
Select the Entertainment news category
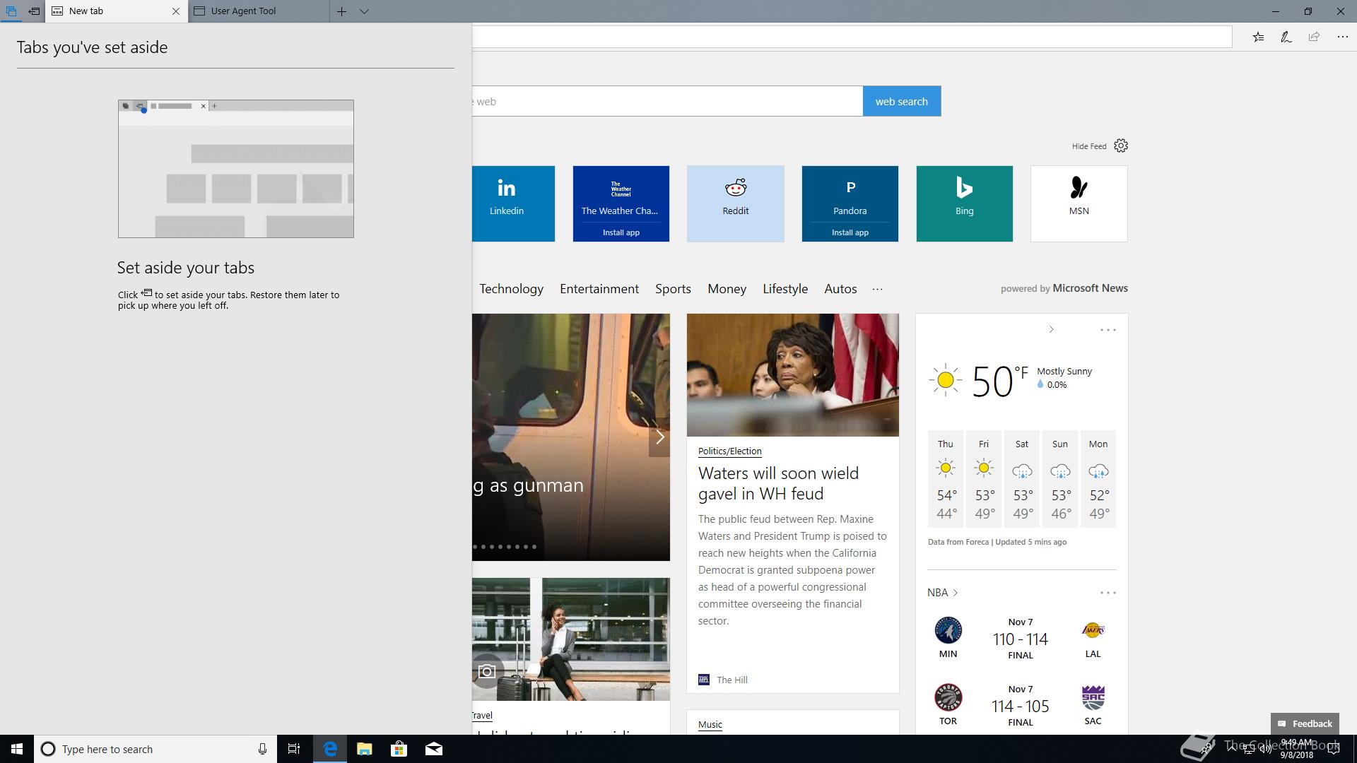pyautogui.click(x=599, y=289)
